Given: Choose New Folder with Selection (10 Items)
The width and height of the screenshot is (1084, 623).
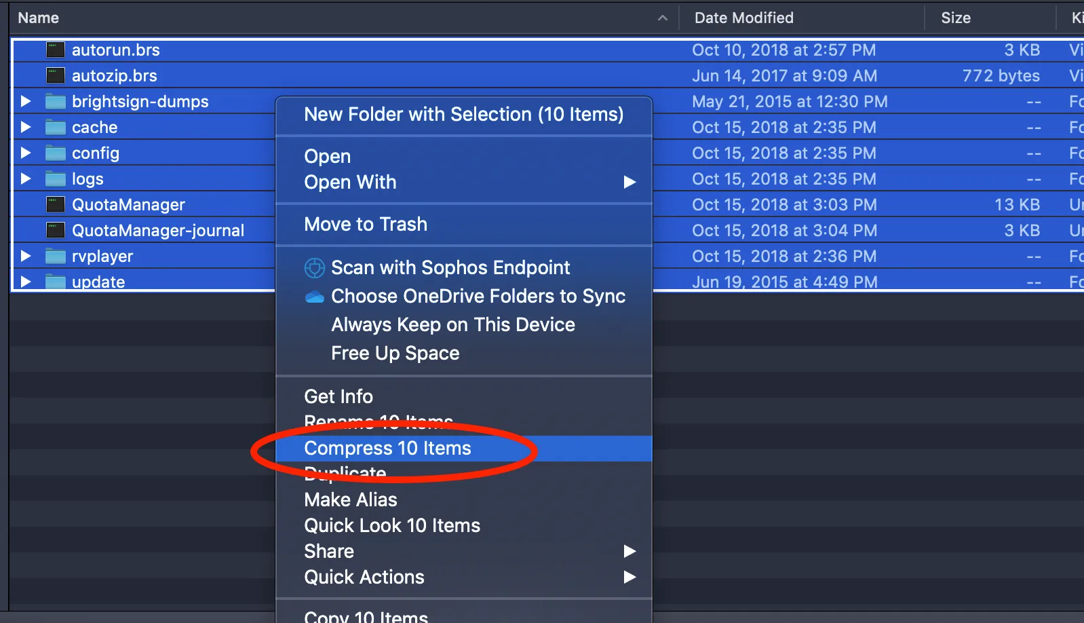Looking at the screenshot, I should (x=464, y=115).
